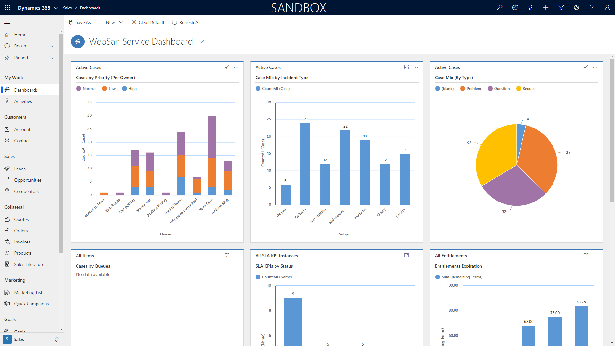
Task: Go to Accounts
Action: pos(30,129)
